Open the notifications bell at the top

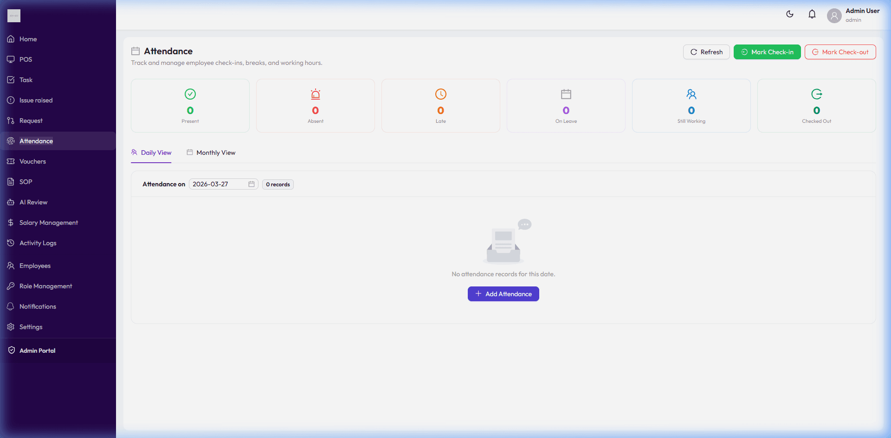pyautogui.click(x=812, y=14)
